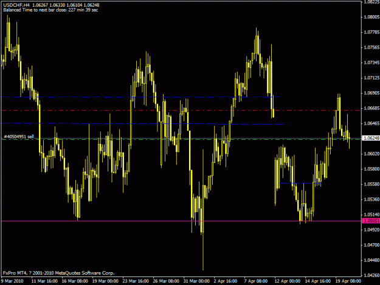Viewport: 380px width, 285px height.
Task: Click the '23 Mar 16:00' time axis label
Action: point(136,281)
